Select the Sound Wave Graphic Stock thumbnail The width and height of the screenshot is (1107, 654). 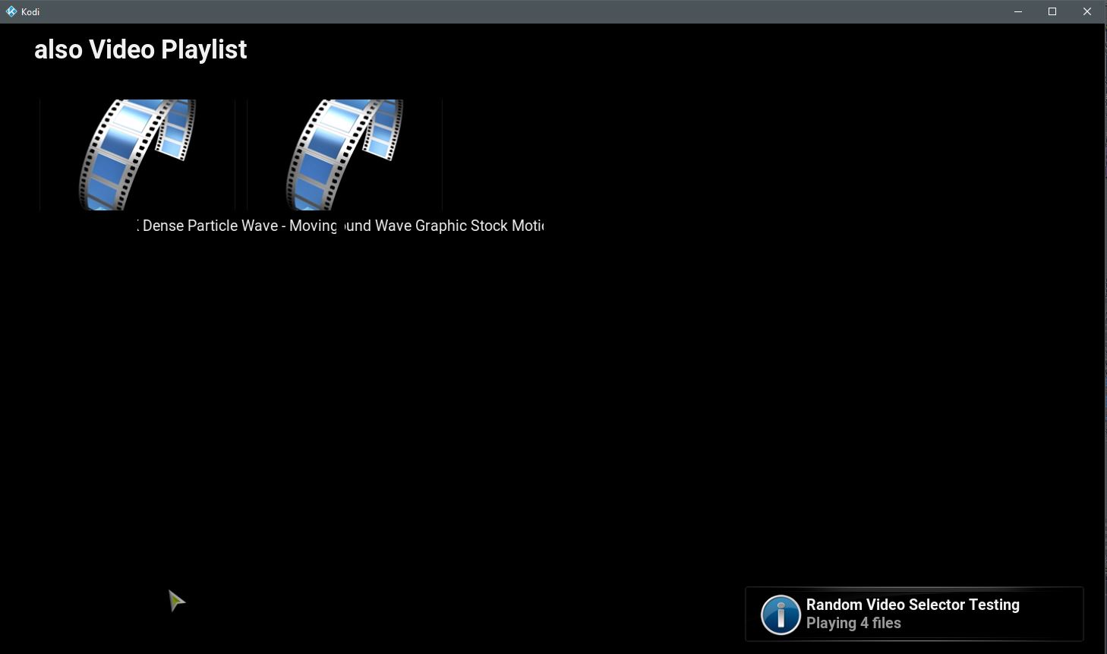(345, 155)
